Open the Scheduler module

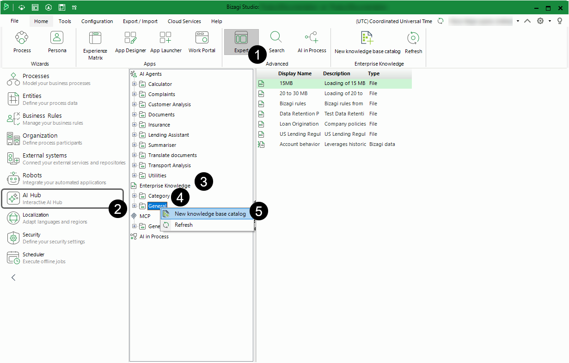point(37,258)
